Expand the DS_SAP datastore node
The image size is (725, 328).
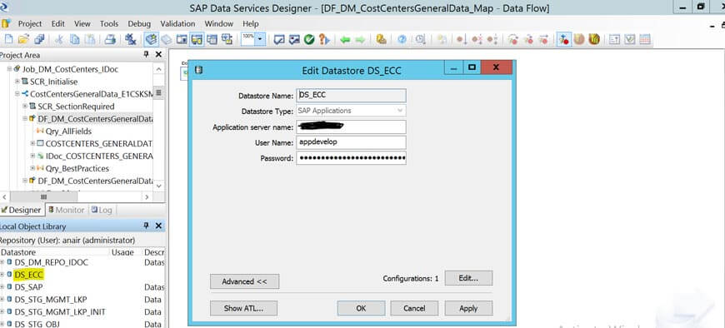pos(2,287)
